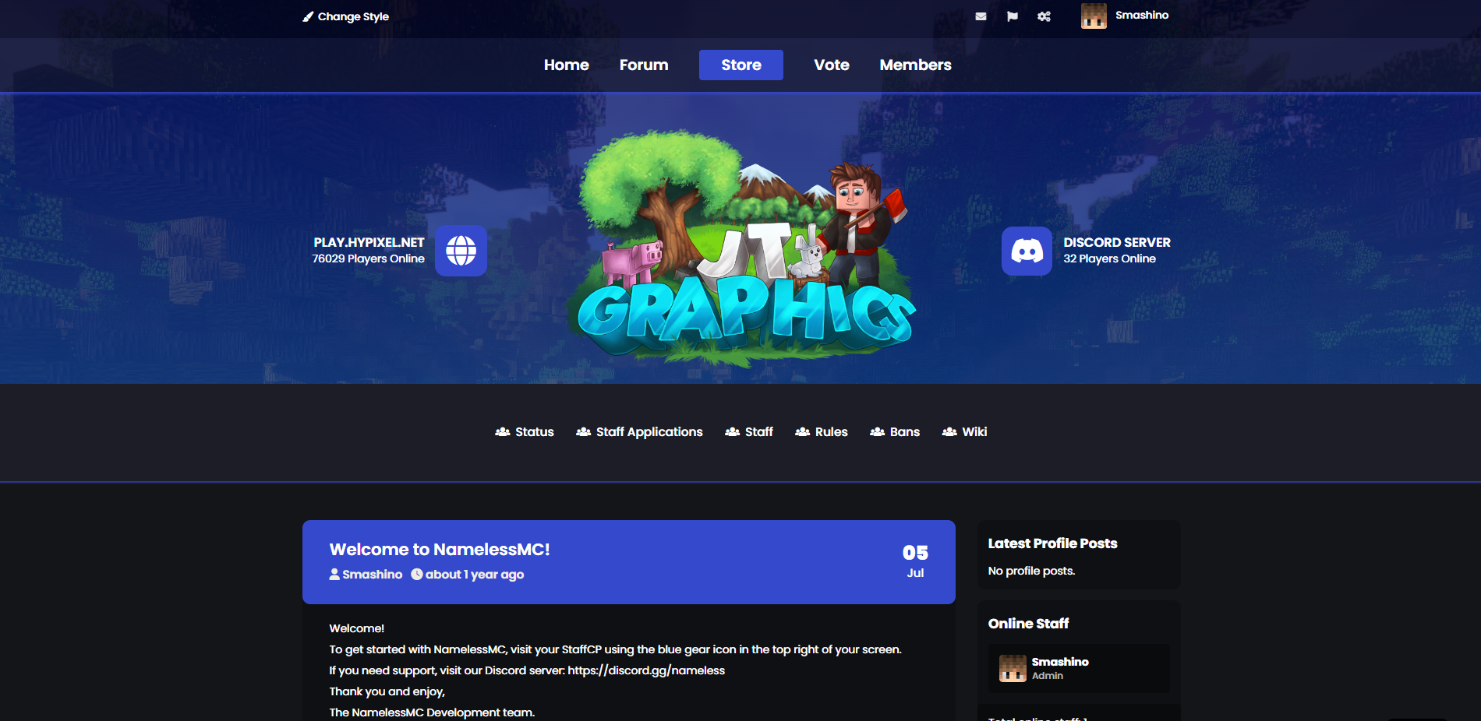
Task: Click the Online Staff heading
Action: point(1028,624)
